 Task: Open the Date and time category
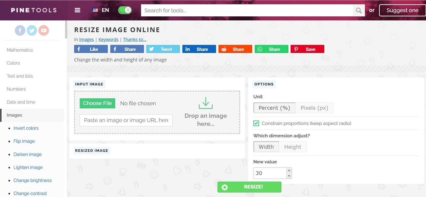(x=21, y=102)
